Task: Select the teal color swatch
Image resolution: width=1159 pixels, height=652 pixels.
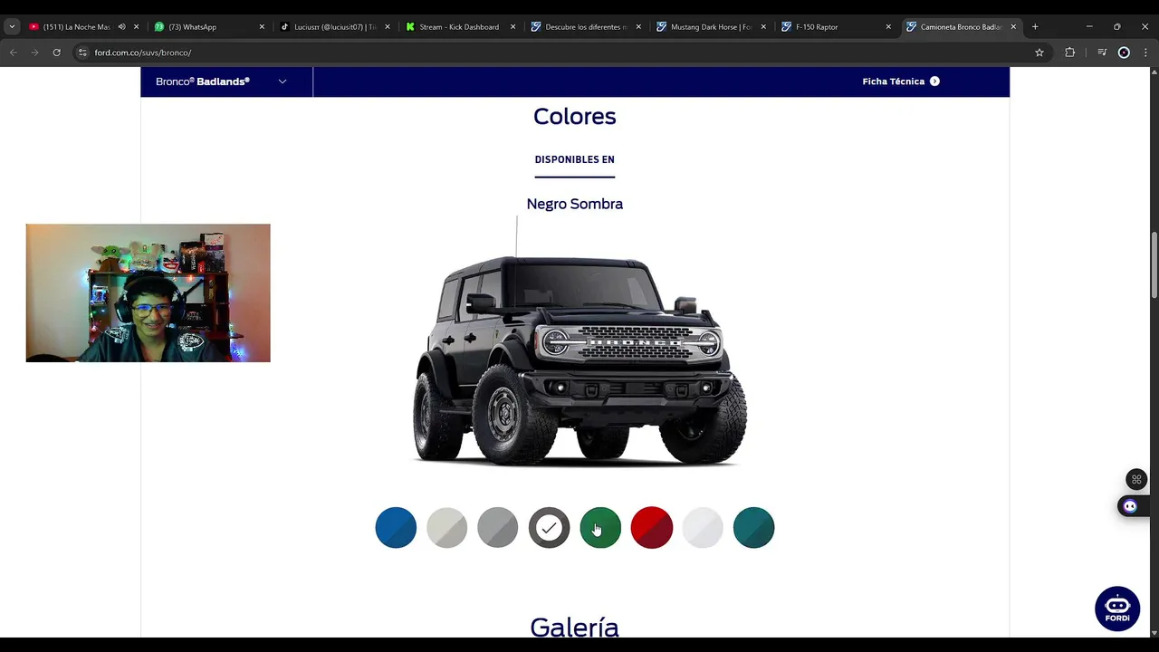Action: tap(753, 528)
